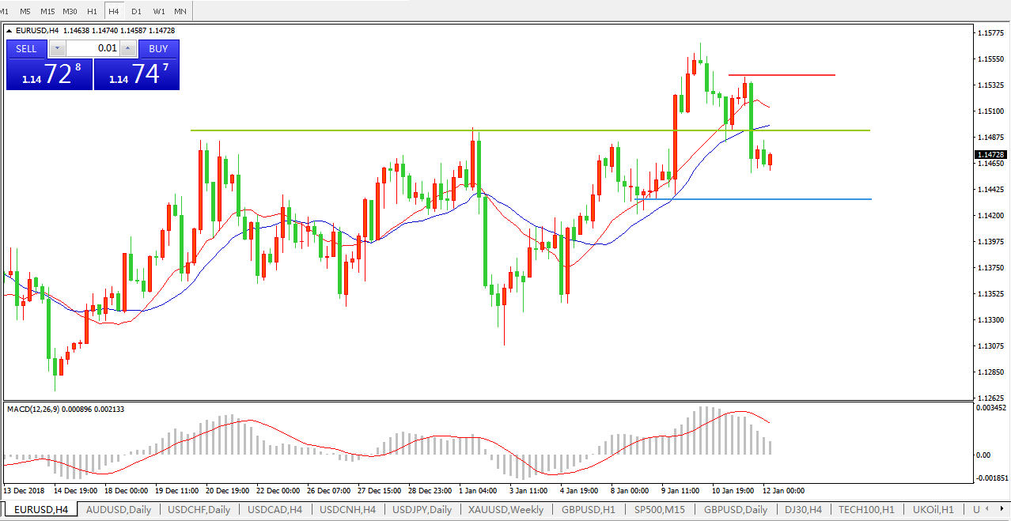Click the SELL button
This screenshot has width=1011, height=521.
pyautogui.click(x=26, y=48)
